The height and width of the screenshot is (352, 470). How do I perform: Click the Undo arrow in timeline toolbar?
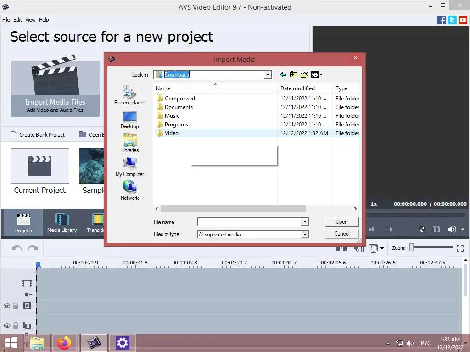tap(17, 248)
